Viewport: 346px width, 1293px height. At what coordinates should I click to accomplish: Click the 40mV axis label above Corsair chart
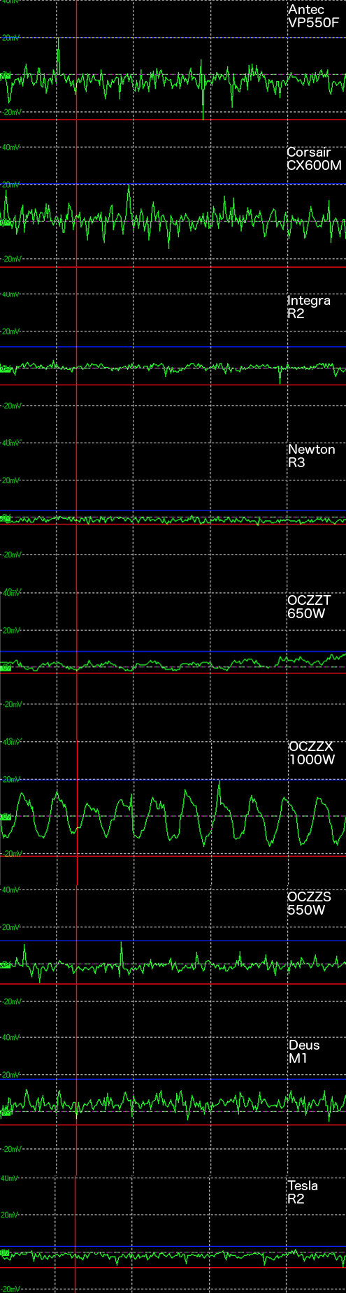click(10, 148)
